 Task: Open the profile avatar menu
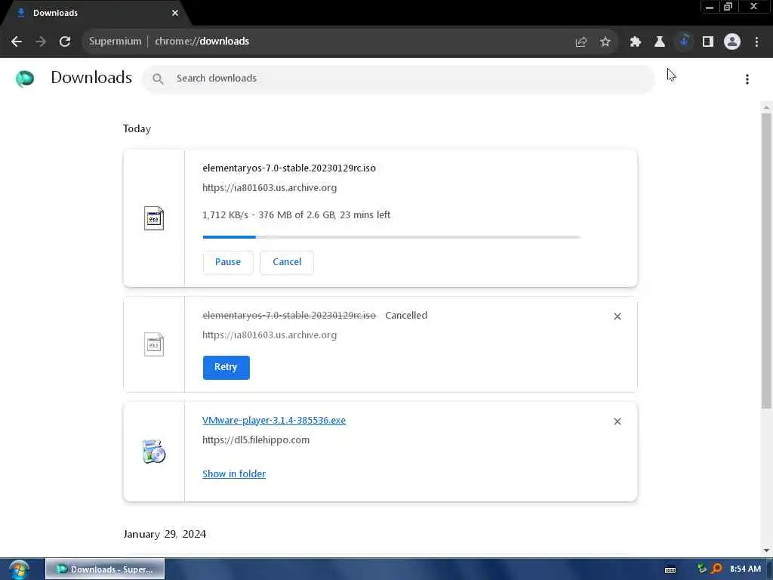tap(732, 42)
